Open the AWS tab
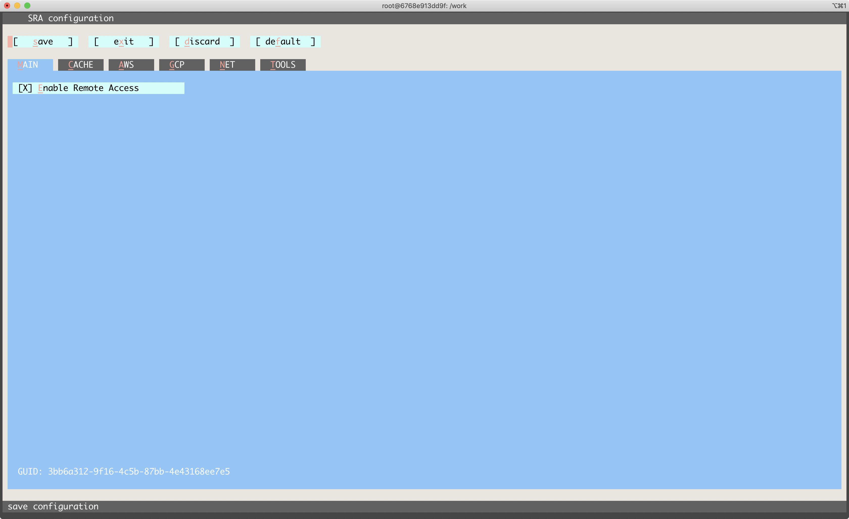Screen dimensions: 849x519 click(x=131, y=65)
